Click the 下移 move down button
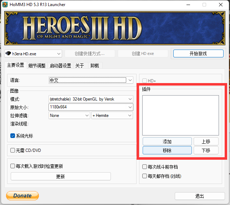Viewport: 230px width, 205px height. pyautogui.click(x=206, y=150)
